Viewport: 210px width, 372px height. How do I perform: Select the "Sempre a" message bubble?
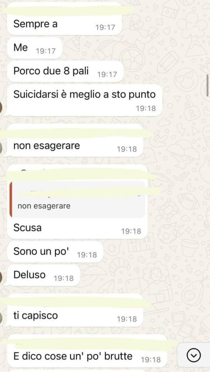64,19
